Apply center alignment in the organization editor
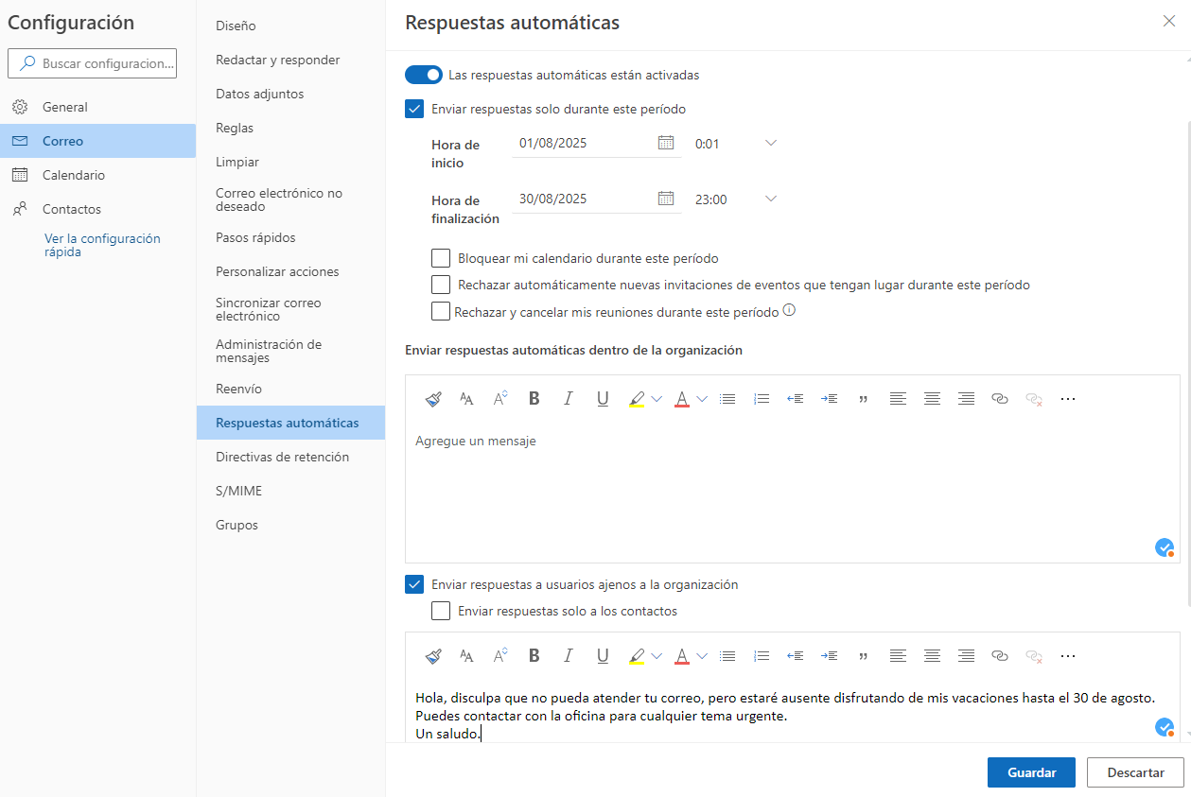The height and width of the screenshot is (797, 1191). (x=932, y=398)
